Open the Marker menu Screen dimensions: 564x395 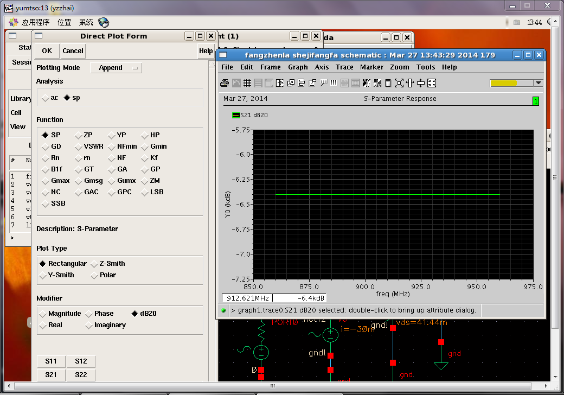(x=371, y=67)
